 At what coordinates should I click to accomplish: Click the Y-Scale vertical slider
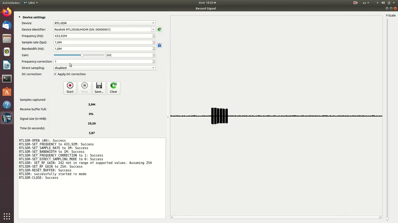[387, 119]
